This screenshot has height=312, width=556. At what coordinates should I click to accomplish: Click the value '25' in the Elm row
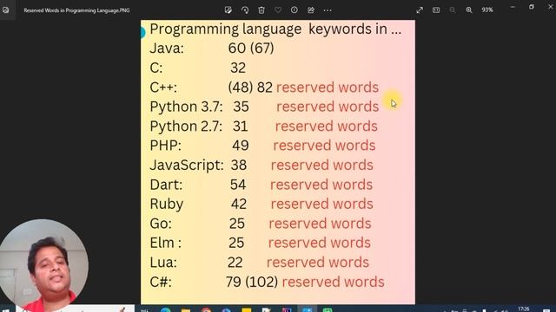pyautogui.click(x=236, y=243)
